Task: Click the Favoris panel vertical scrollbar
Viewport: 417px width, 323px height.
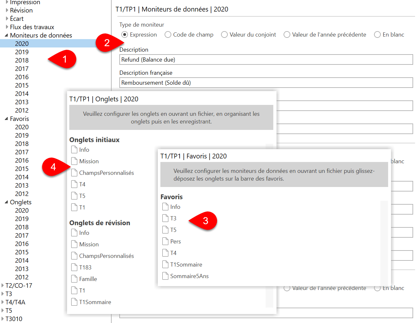Action: click(x=384, y=243)
